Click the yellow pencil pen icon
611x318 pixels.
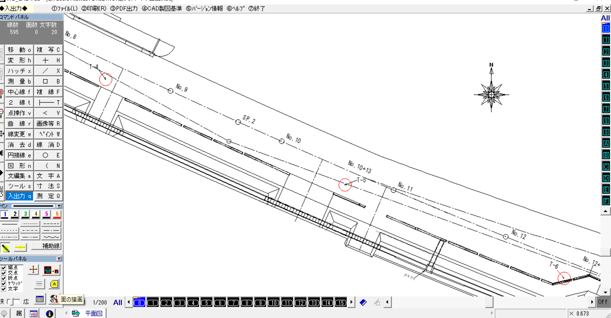coord(5,248)
